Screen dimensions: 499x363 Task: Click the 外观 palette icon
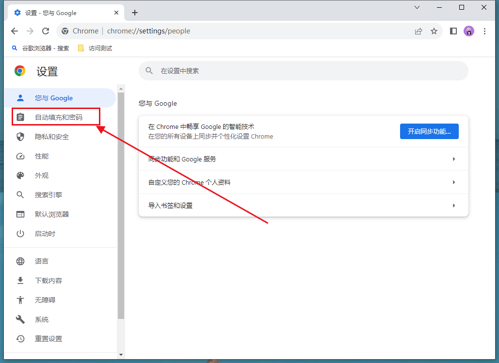(20, 175)
